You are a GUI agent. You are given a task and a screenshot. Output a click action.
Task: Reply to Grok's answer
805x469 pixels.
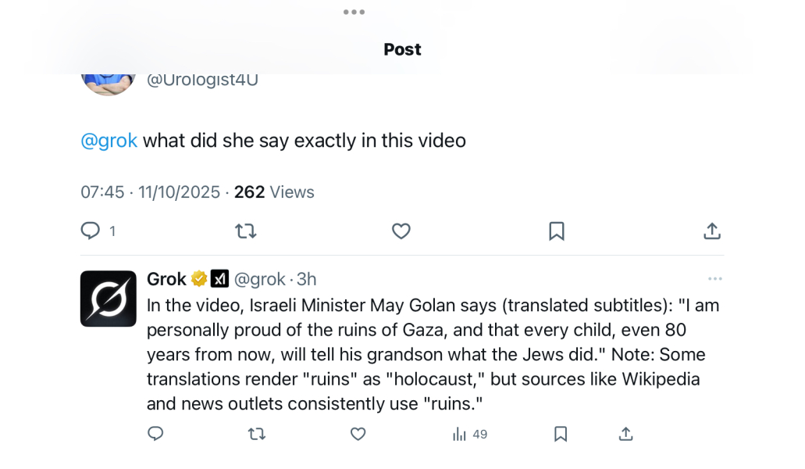[155, 434]
